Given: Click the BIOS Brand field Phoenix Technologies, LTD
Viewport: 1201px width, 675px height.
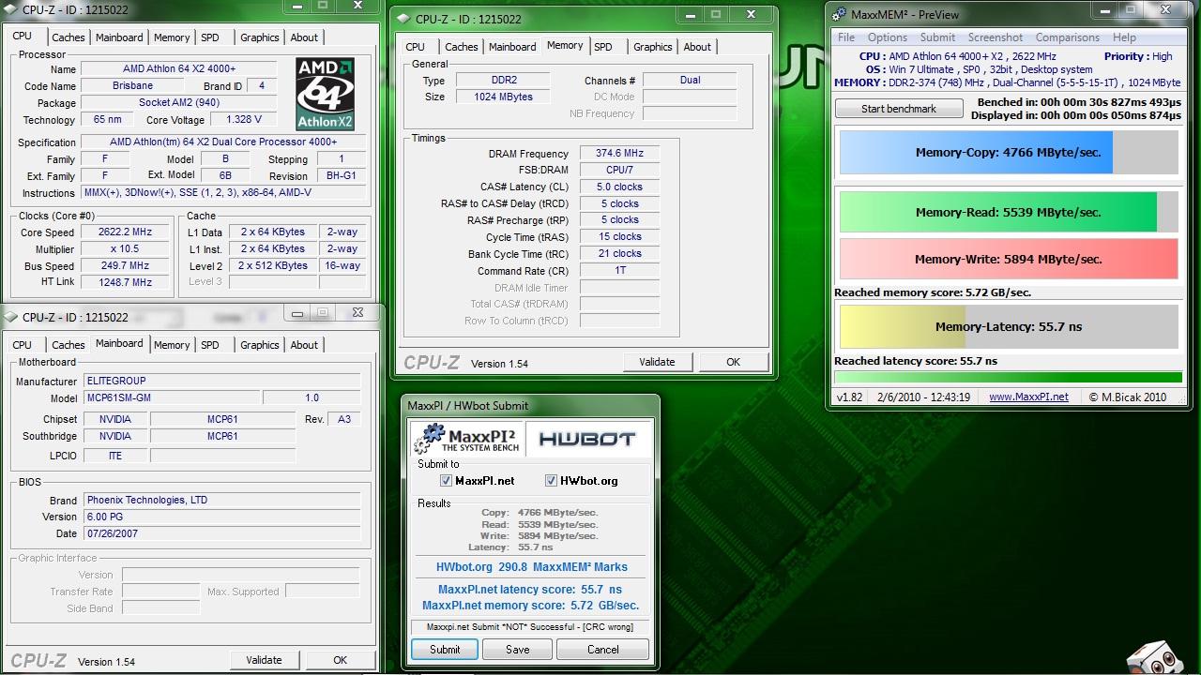Looking at the screenshot, I should point(221,501).
